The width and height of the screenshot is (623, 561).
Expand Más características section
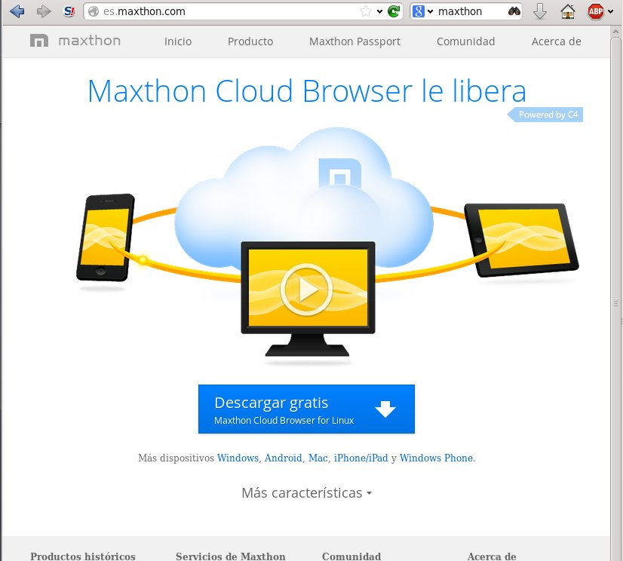pyautogui.click(x=306, y=493)
